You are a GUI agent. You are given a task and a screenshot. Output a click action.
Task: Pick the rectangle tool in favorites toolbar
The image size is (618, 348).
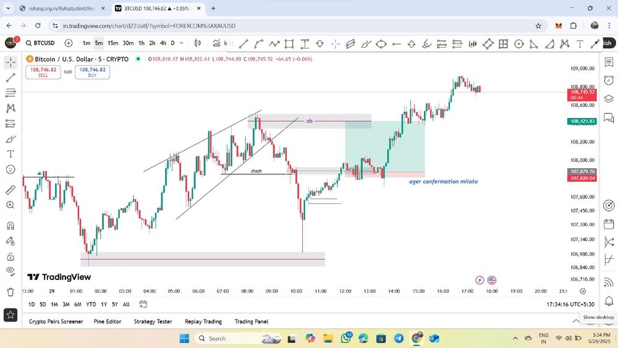[289, 44]
